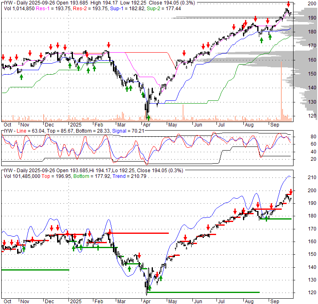This screenshot has height=304, width=318.
Task: Select the 'Signal = 70.21' oscillator label
Action: pyautogui.click(x=128, y=131)
